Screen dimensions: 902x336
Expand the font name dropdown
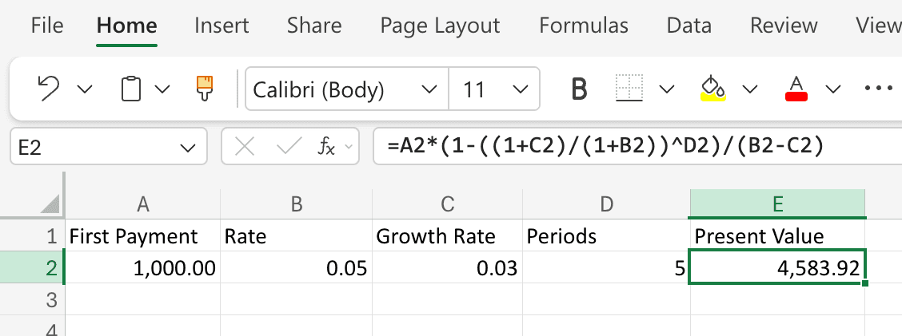click(x=429, y=89)
